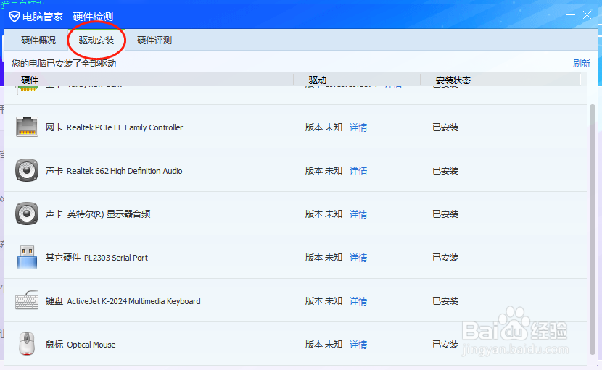Click the speaker icon for 英特尔(R) 显示器音频
The image size is (602, 370).
pos(27,214)
